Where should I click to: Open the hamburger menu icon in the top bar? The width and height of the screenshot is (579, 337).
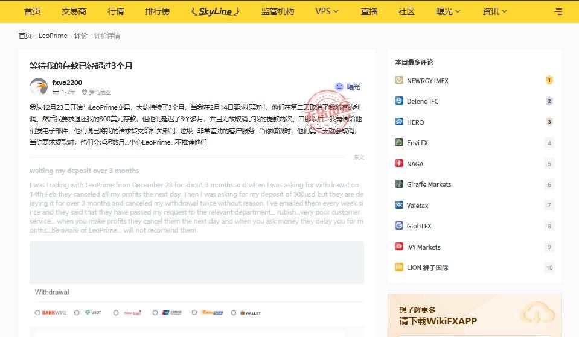tap(558, 12)
